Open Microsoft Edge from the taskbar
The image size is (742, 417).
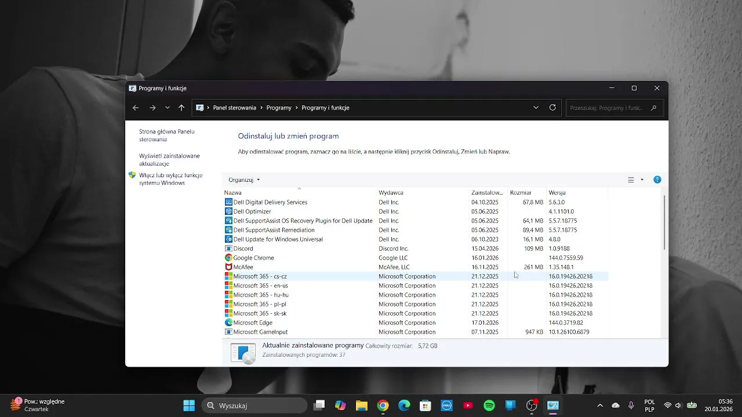click(404, 405)
